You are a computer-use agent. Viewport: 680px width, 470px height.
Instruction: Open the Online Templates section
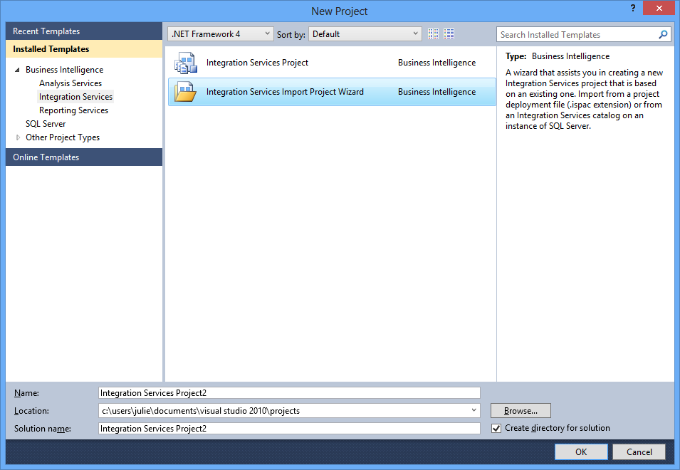coord(84,157)
